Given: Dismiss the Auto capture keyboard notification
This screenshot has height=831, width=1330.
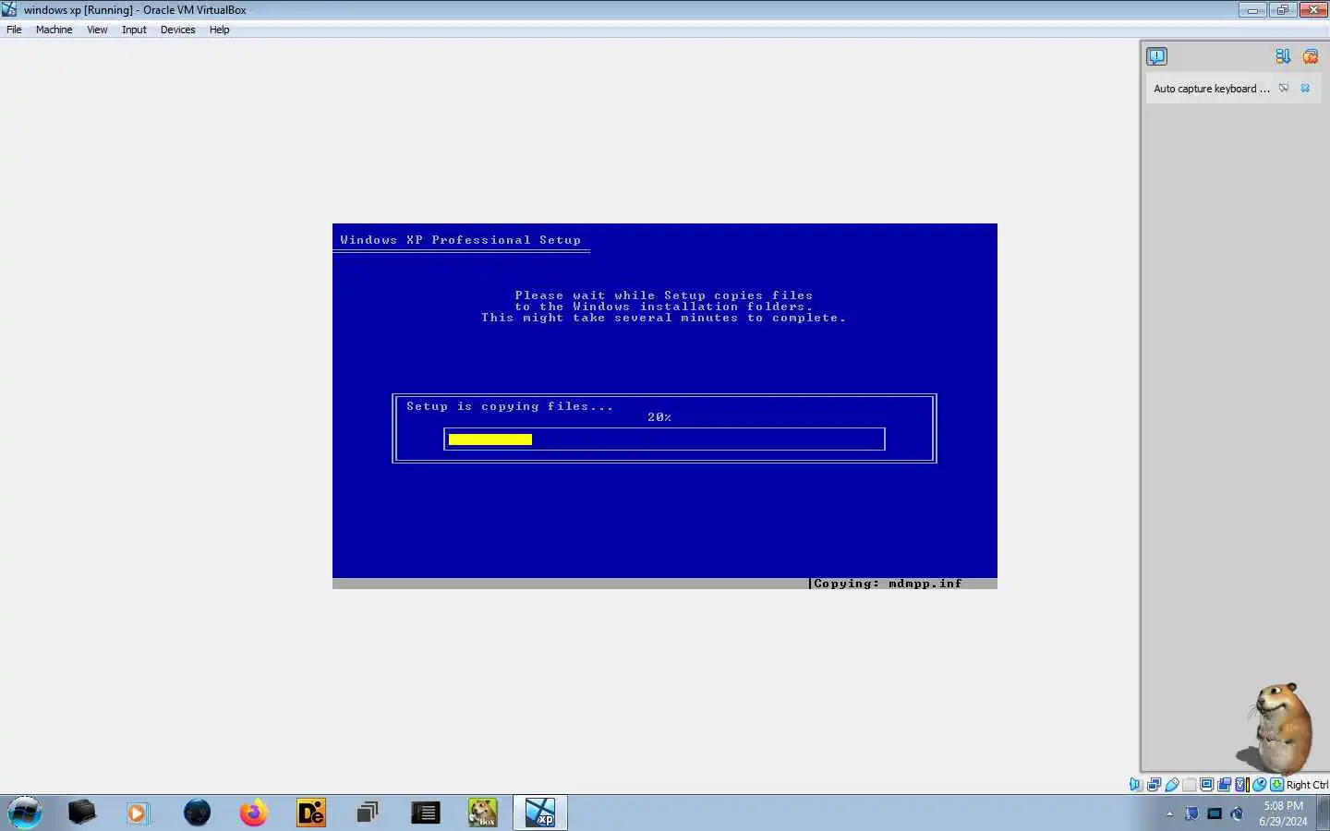Looking at the screenshot, I should tap(1305, 89).
